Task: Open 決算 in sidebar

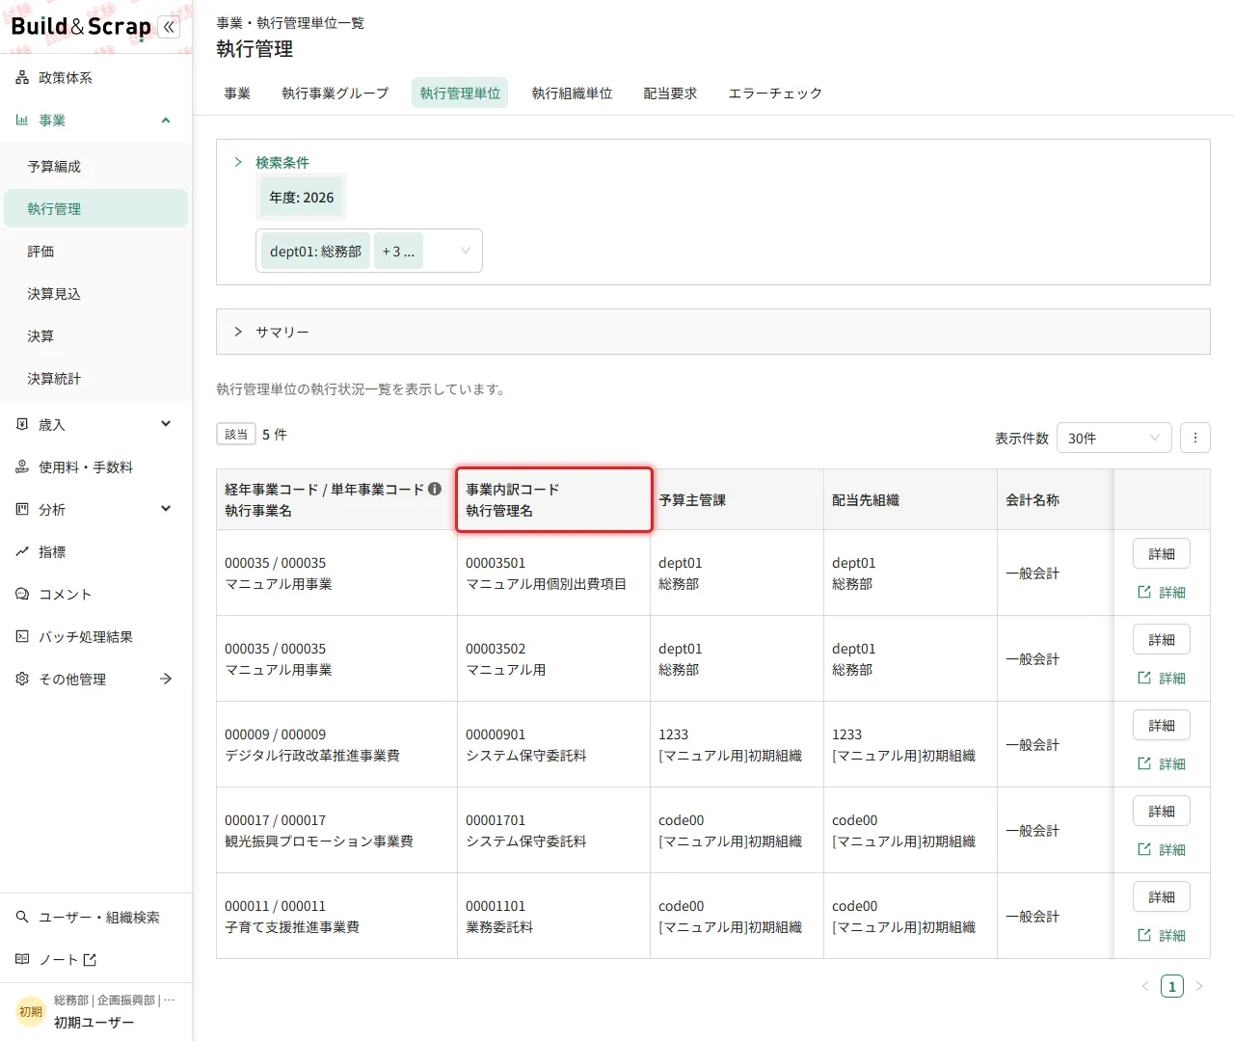Action: [x=95, y=335]
